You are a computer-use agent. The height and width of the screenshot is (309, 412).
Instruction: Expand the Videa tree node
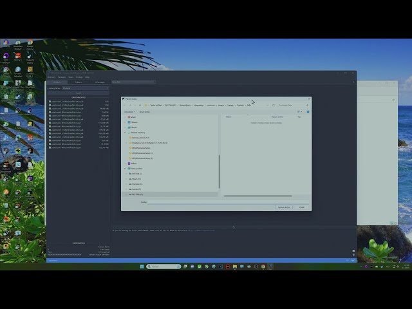125,164
